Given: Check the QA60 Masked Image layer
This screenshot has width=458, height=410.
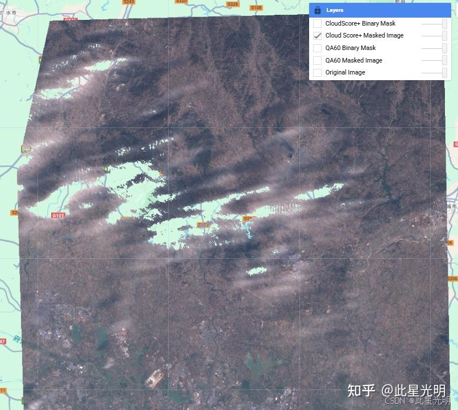Looking at the screenshot, I should pos(317,60).
